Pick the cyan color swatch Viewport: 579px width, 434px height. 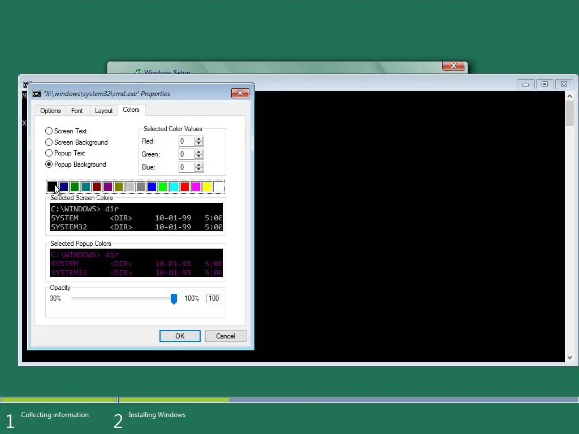pos(174,186)
